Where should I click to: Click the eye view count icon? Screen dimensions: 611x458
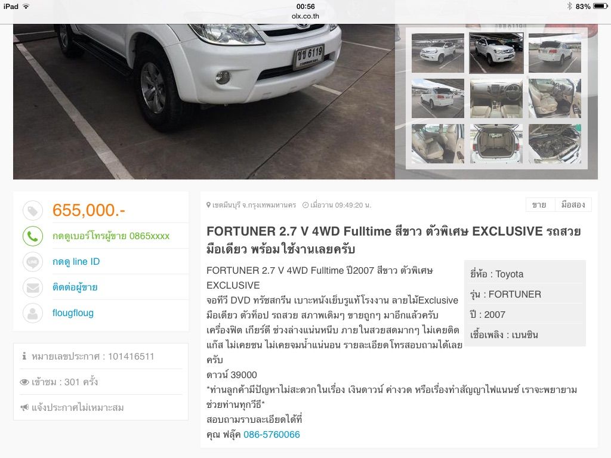point(24,382)
